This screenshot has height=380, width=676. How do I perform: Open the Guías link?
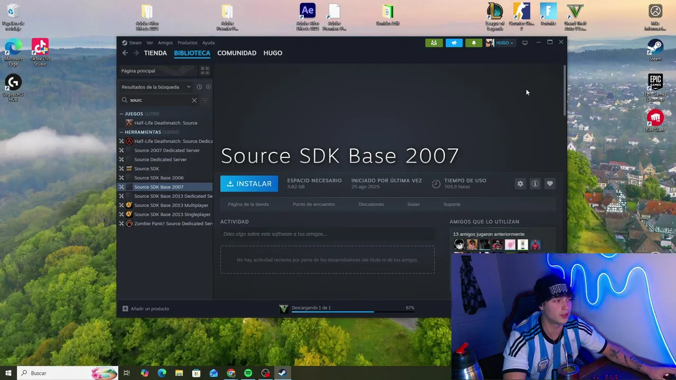(414, 204)
